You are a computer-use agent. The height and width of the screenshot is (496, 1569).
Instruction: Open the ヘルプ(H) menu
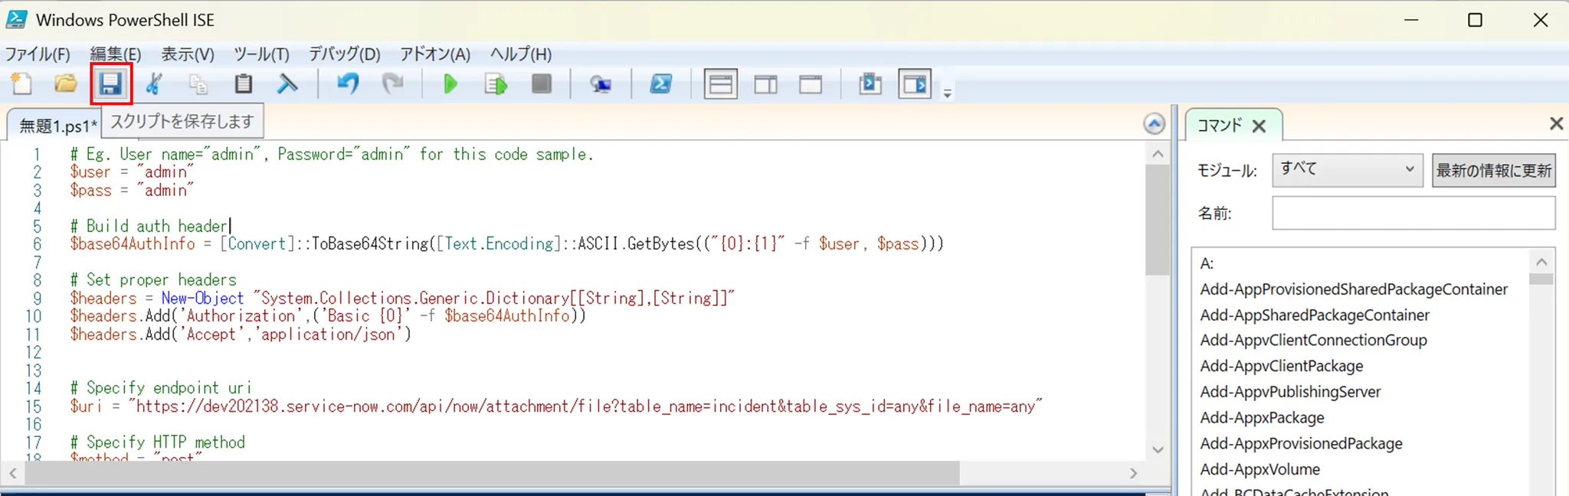(x=521, y=54)
